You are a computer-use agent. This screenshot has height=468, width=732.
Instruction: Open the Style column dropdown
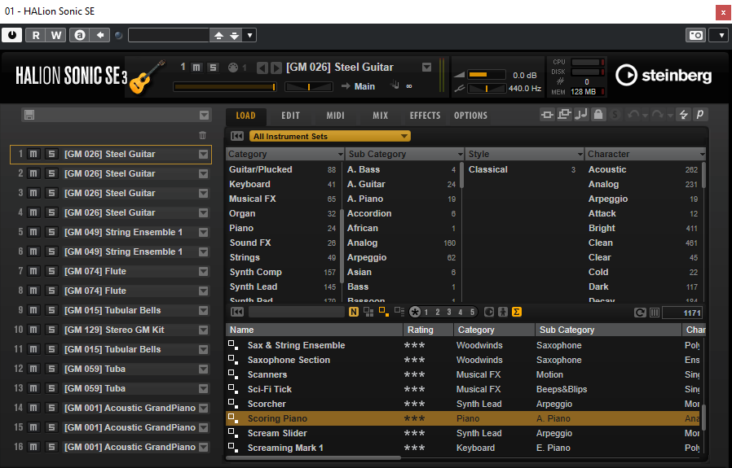coord(580,155)
